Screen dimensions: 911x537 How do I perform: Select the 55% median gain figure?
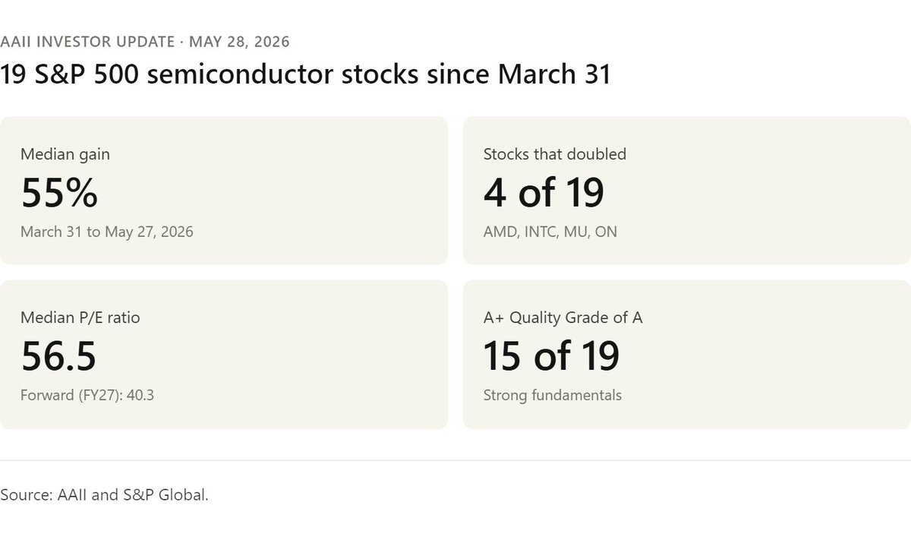[x=59, y=193]
